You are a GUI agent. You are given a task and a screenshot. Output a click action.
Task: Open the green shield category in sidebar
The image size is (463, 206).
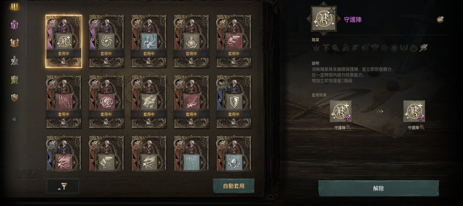coord(14,80)
